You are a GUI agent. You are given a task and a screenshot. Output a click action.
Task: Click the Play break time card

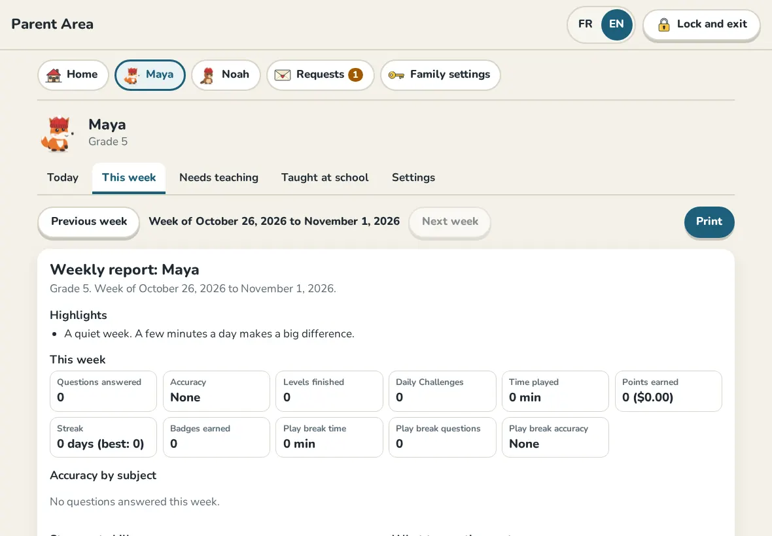tap(329, 437)
